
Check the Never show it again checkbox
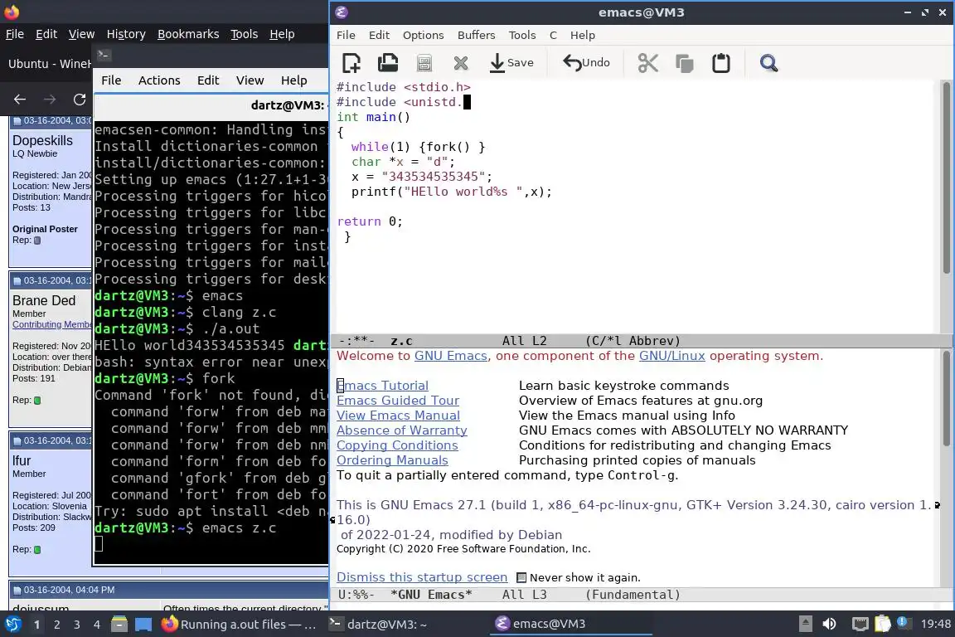click(521, 577)
